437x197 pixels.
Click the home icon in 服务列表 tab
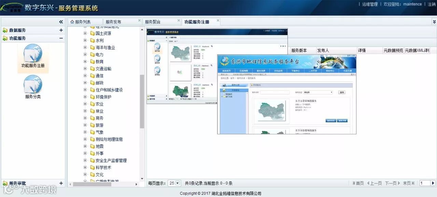tap(72, 22)
